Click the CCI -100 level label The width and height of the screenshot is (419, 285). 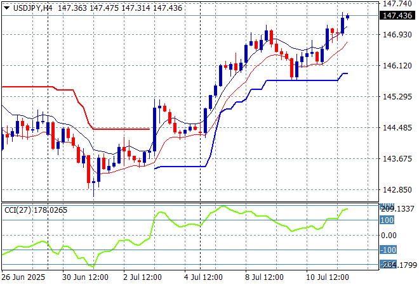click(x=389, y=250)
